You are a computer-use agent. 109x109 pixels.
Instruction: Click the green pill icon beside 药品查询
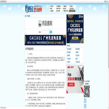click(40, 24)
